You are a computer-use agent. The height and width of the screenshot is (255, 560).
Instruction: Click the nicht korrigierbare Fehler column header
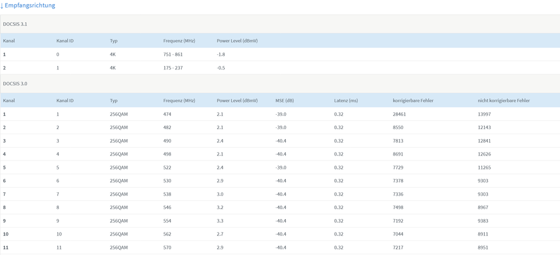pyautogui.click(x=503, y=101)
